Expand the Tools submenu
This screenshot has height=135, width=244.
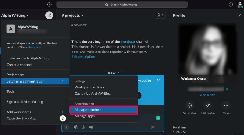click(35, 91)
